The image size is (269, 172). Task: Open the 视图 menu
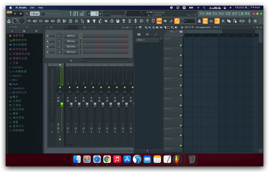[228, 13]
